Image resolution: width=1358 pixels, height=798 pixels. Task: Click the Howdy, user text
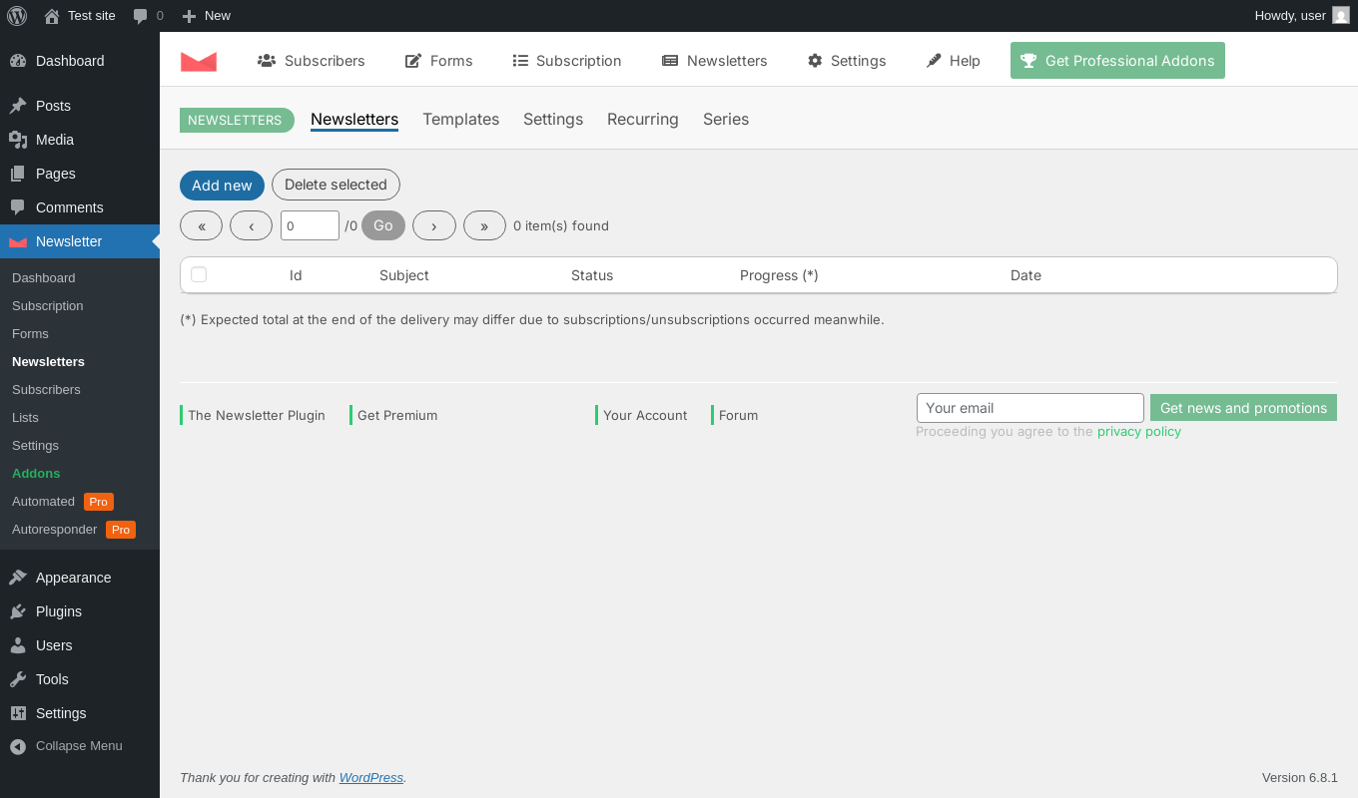click(1290, 16)
